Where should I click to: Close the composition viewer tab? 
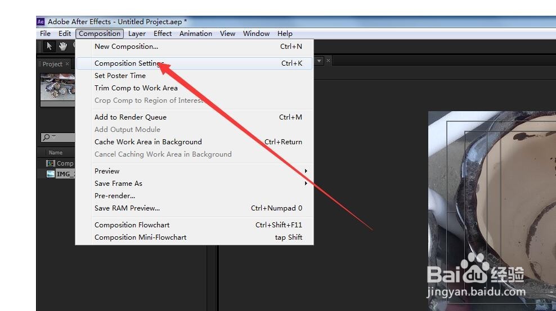tap(328, 61)
